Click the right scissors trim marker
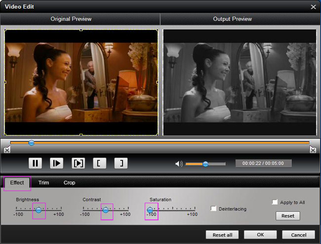Screen dimensions: 321x244 coord(313,150)
